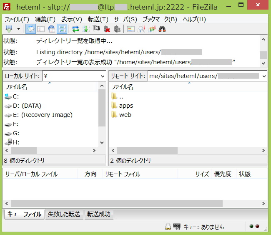Click the remote site path field
Viewport: 271px width, 235px height.
click(x=204, y=76)
